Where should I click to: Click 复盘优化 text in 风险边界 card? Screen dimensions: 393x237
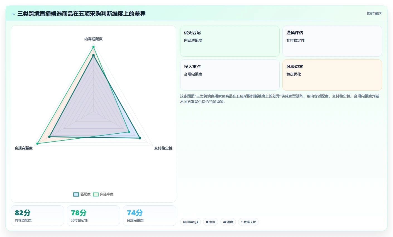(294, 74)
